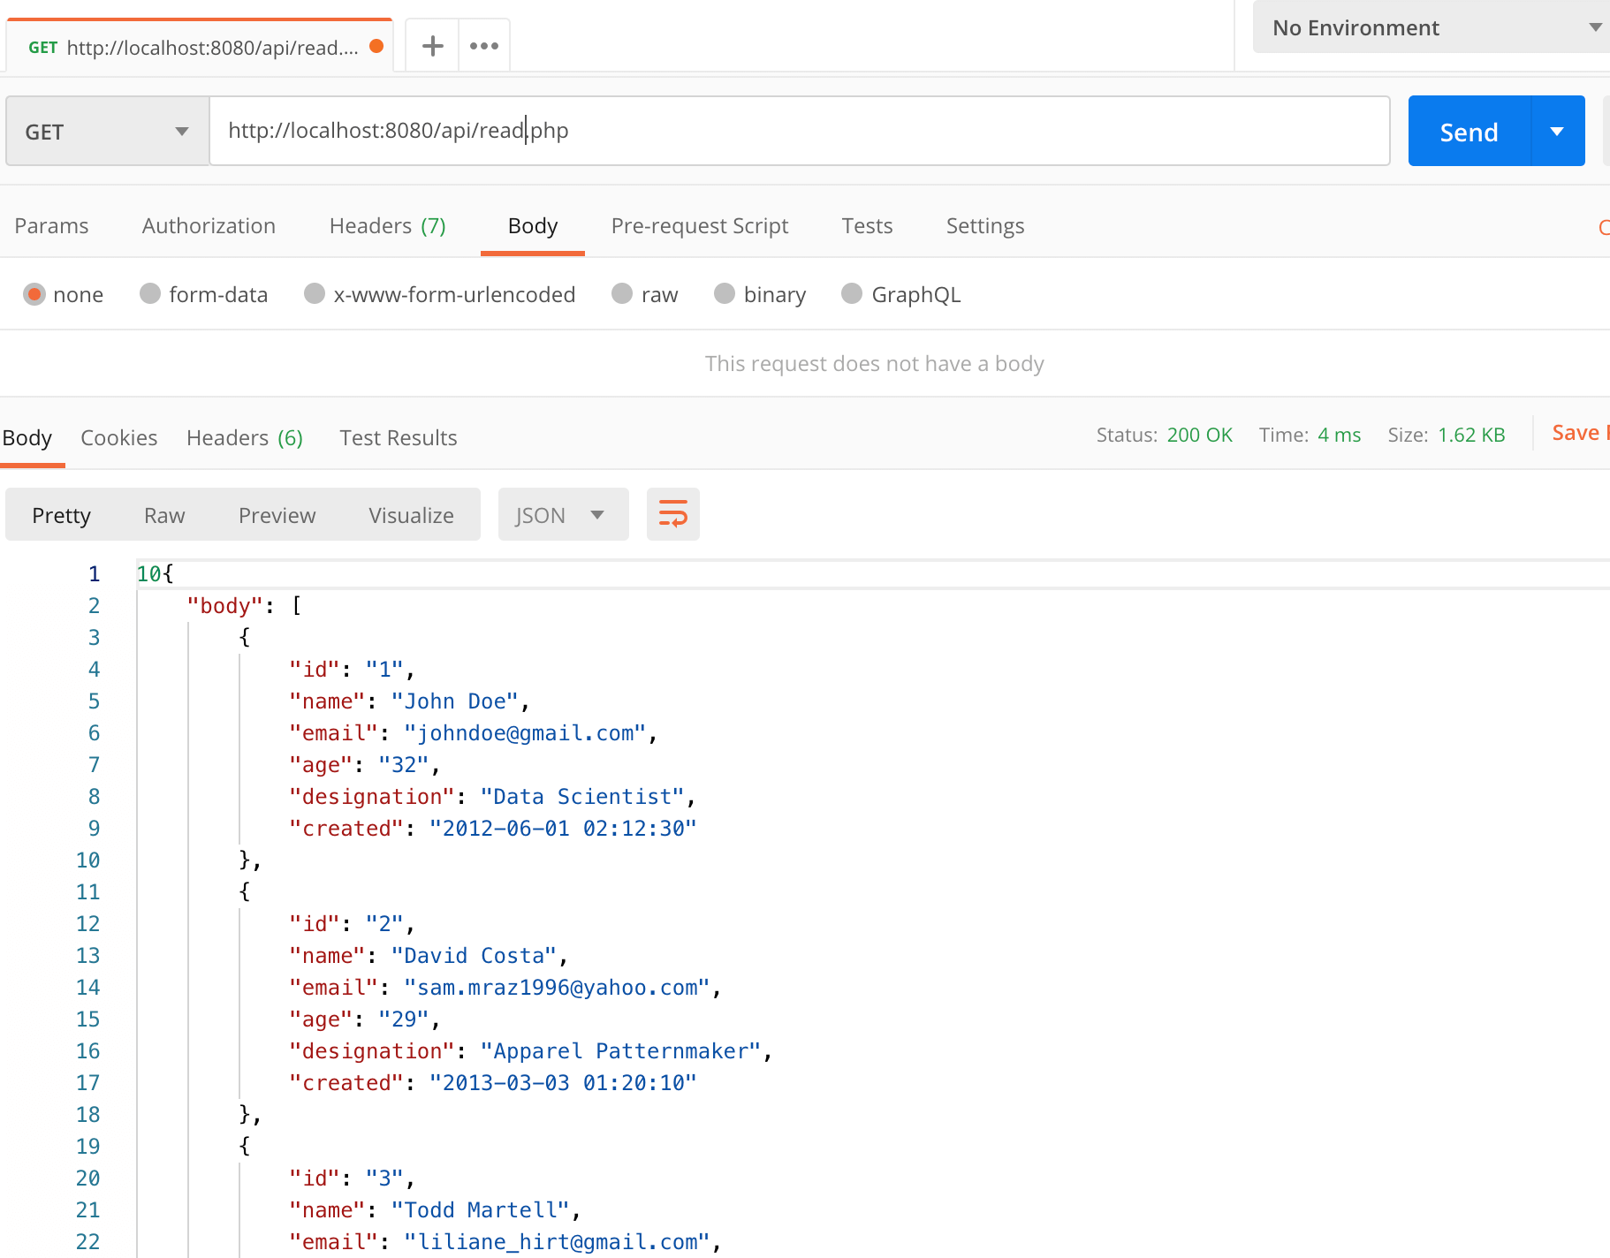1610x1258 pixels.
Task: Open the response Headers (6) tab
Action: 245,438
